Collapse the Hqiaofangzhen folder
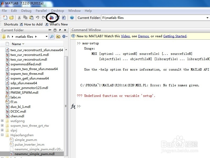210x158 pixels. [x=2, y=135]
